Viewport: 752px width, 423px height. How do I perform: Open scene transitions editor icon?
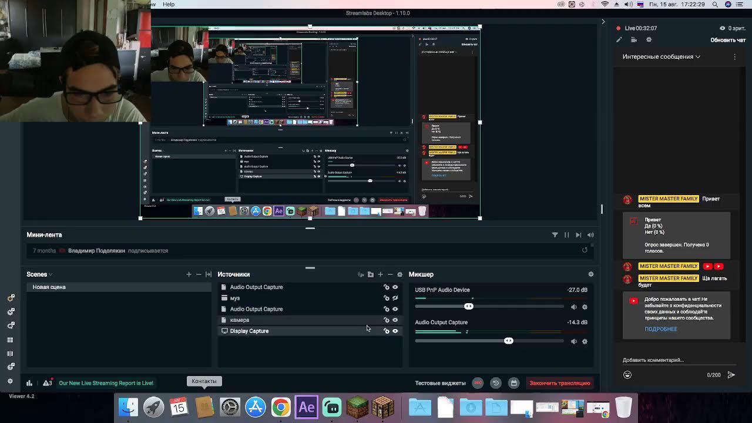209,274
